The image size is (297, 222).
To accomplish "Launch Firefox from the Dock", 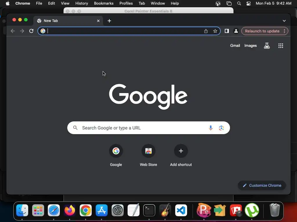I will (x=70, y=210).
